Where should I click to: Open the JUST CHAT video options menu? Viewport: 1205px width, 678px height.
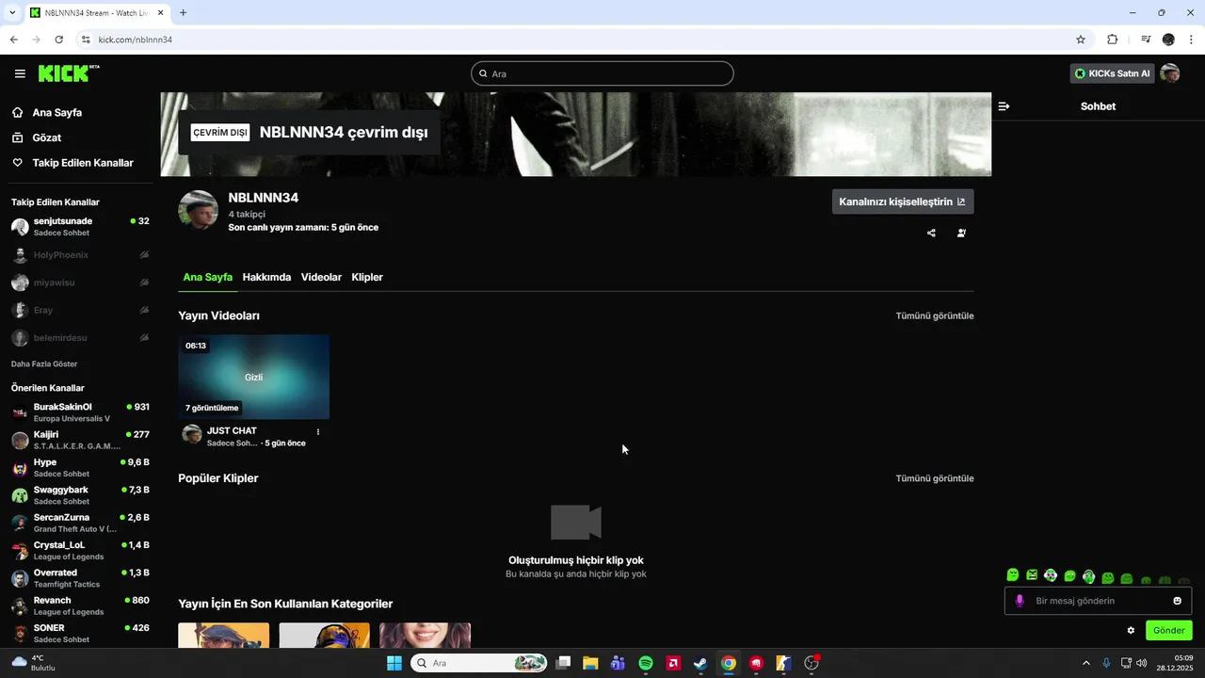pos(318,432)
